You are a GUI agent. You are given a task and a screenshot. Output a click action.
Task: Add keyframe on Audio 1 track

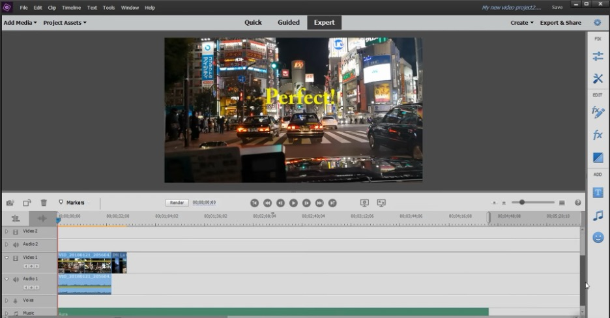click(31, 287)
